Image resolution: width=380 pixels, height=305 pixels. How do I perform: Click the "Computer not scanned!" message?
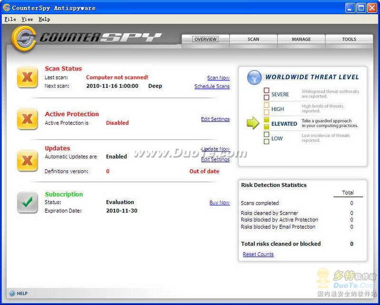[117, 77]
